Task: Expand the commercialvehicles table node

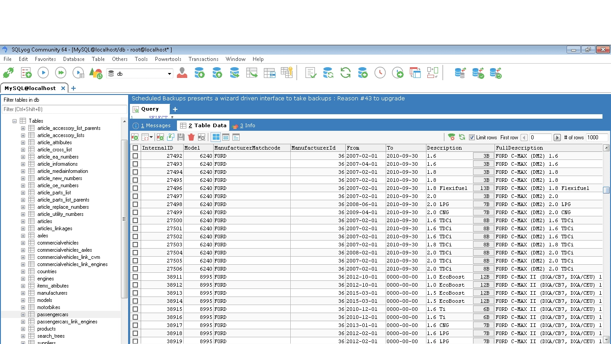Action: click(x=23, y=243)
